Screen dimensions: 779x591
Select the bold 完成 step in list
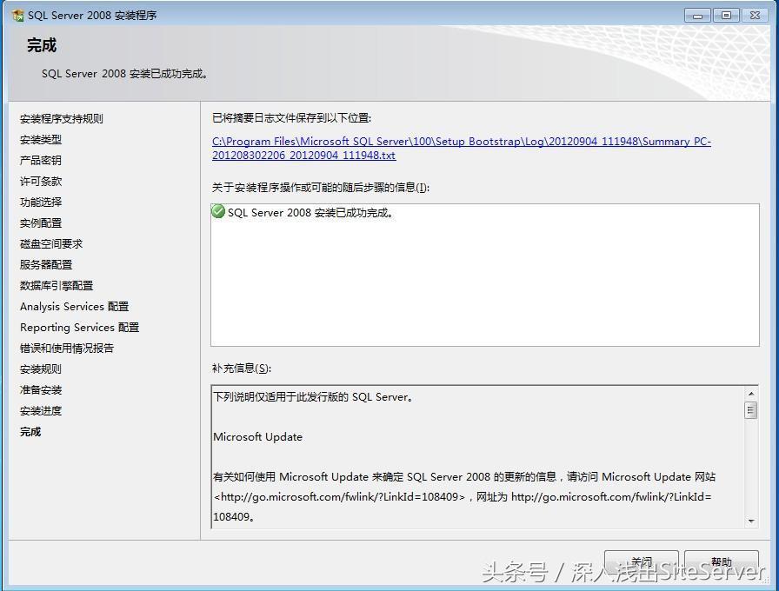tap(30, 432)
